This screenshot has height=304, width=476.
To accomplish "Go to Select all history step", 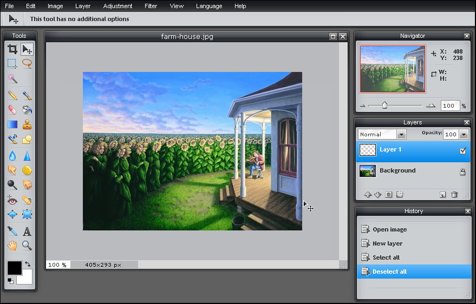I will 414,257.
